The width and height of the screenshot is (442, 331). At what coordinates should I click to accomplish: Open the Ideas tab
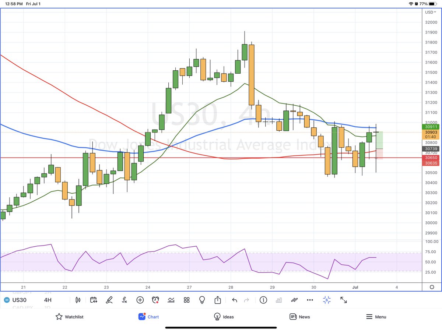pyautogui.click(x=224, y=317)
